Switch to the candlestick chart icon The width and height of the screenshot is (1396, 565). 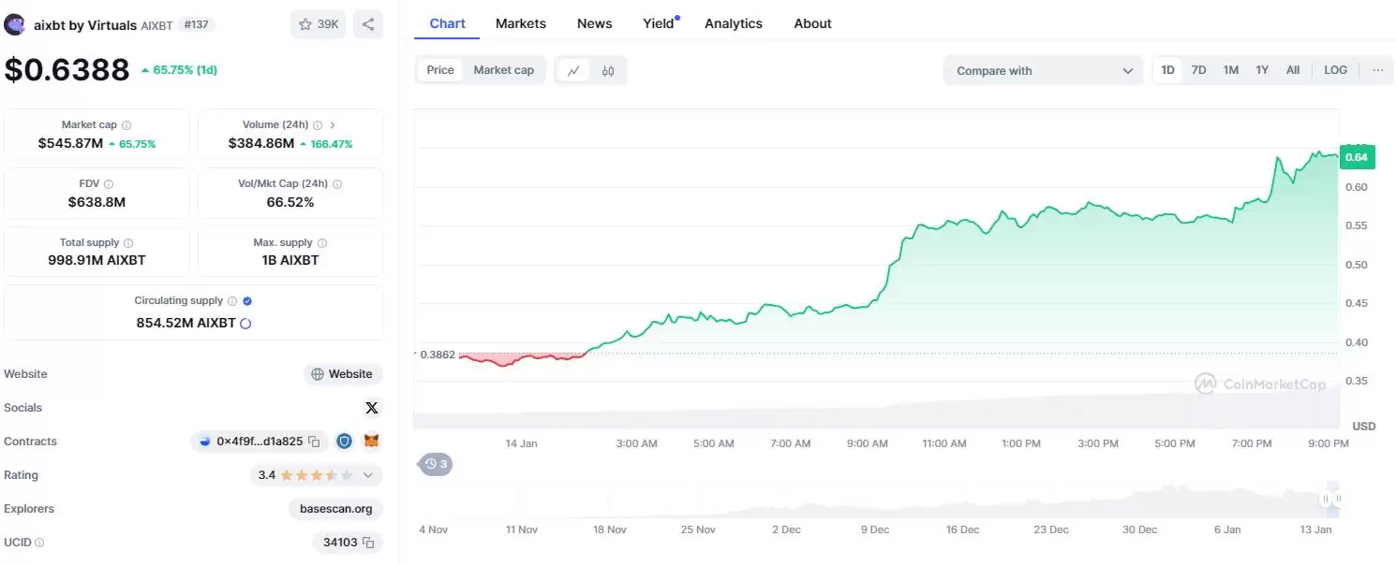608,70
